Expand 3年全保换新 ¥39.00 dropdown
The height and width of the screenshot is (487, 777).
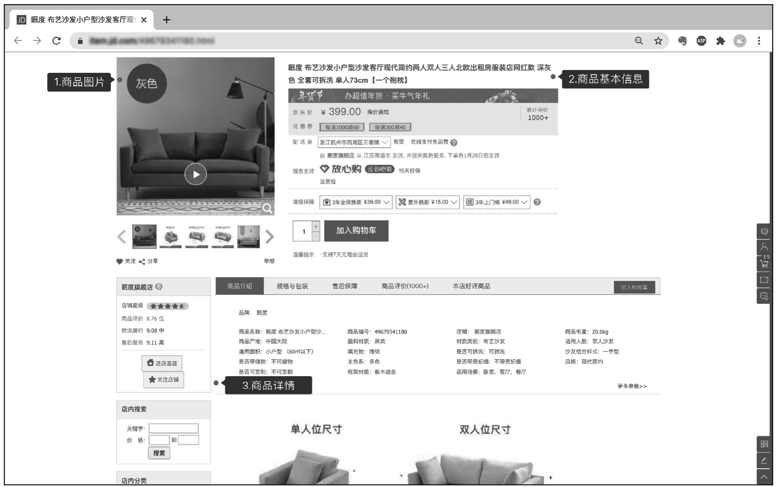tap(356, 202)
